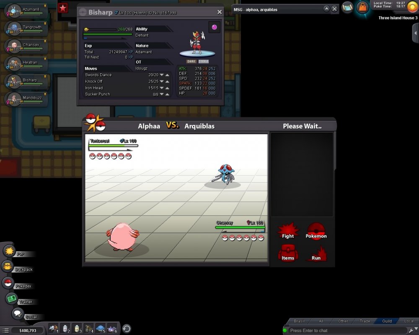This screenshot has width=419, height=335.
Task: Open the Trainer card icon
Action: [x=11, y=299]
